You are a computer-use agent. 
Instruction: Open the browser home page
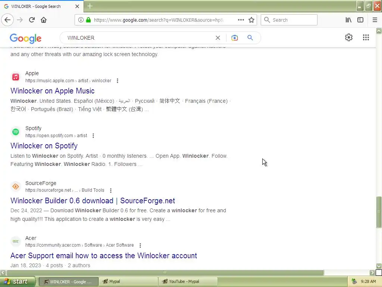tap(44, 20)
